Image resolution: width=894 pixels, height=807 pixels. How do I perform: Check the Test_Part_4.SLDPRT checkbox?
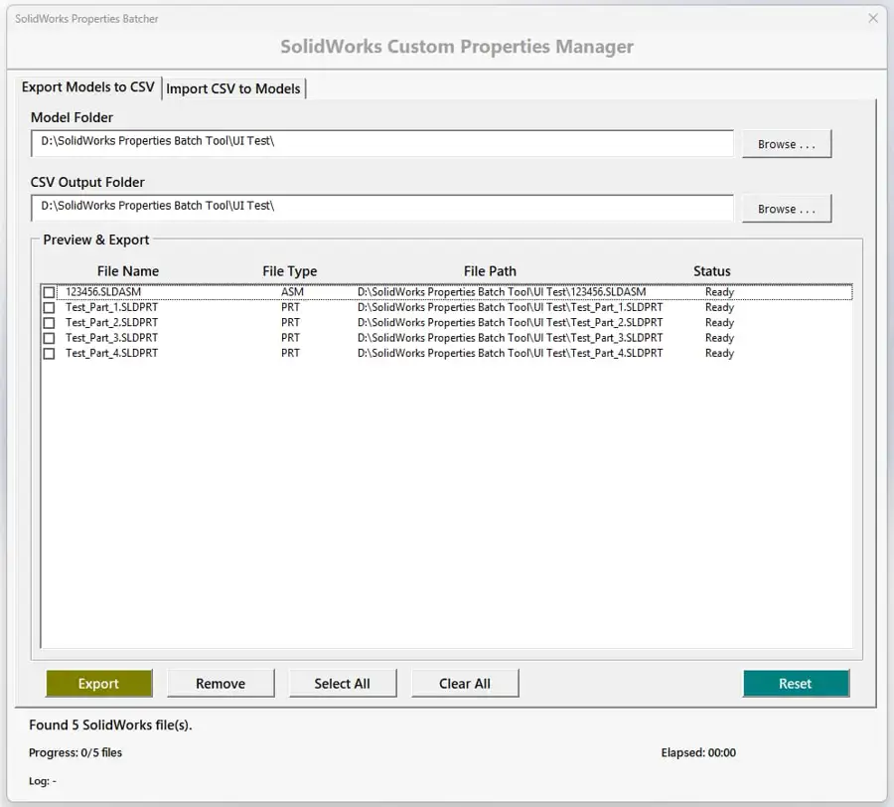(49, 353)
